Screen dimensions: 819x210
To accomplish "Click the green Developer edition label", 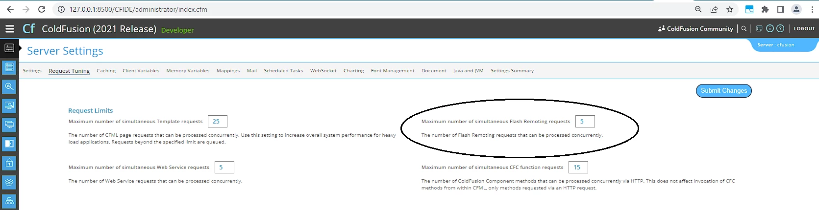I will pos(177,30).
